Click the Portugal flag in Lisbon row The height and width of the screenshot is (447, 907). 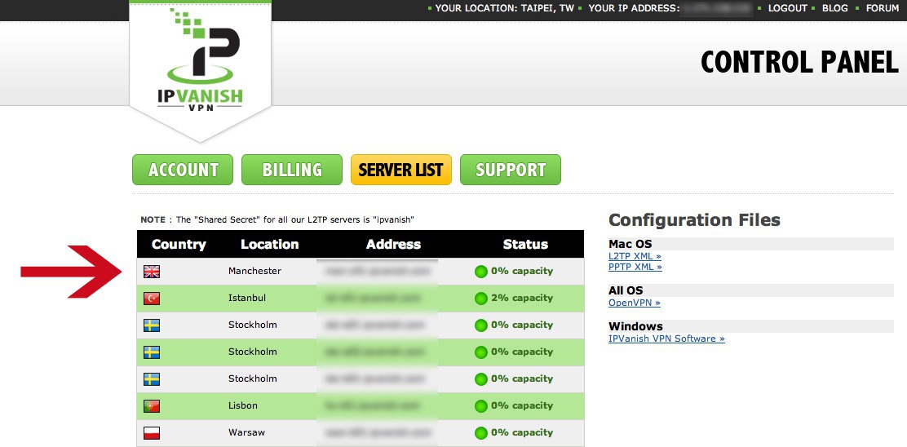(x=152, y=406)
